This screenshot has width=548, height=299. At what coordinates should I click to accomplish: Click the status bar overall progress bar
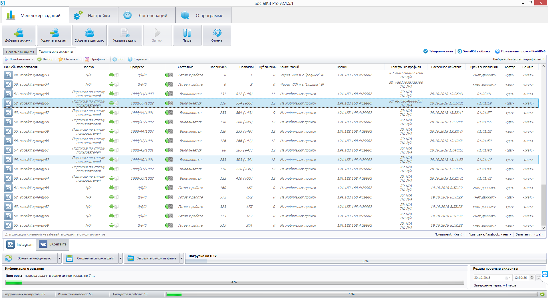pos(352,294)
